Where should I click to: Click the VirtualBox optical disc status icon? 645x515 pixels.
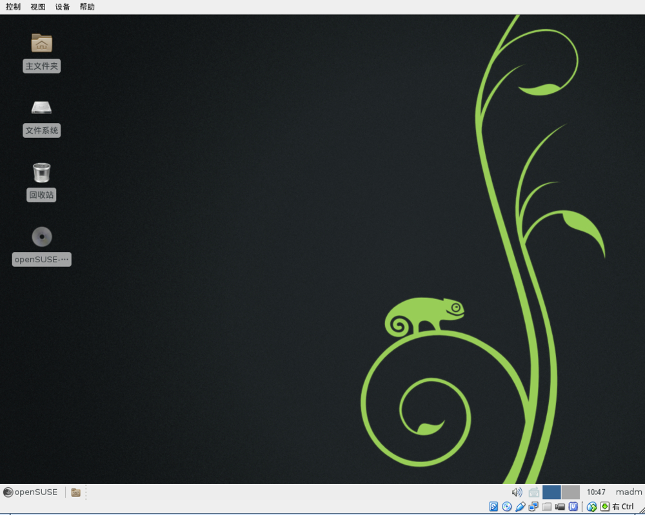tap(507, 507)
